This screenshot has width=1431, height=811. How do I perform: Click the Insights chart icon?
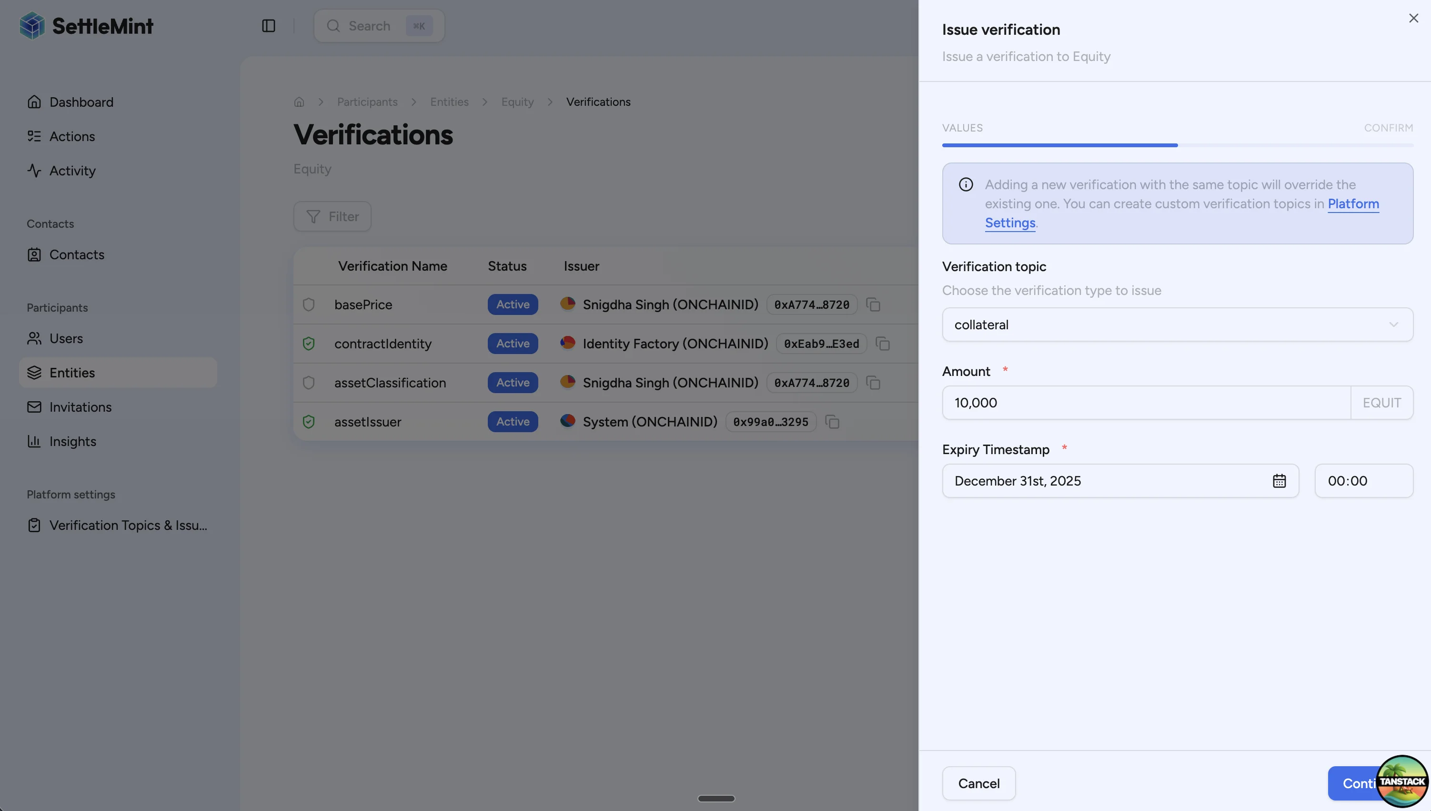pos(34,441)
